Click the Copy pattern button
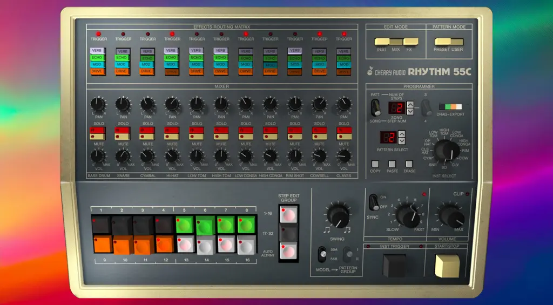 (x=375, y=164)
